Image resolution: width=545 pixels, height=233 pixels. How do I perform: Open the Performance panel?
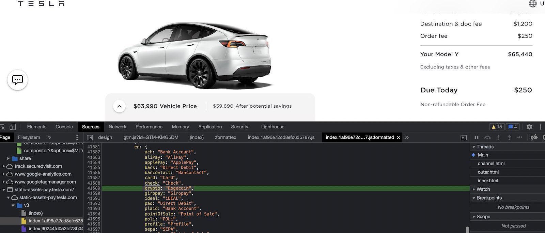[x=149, y=127]
